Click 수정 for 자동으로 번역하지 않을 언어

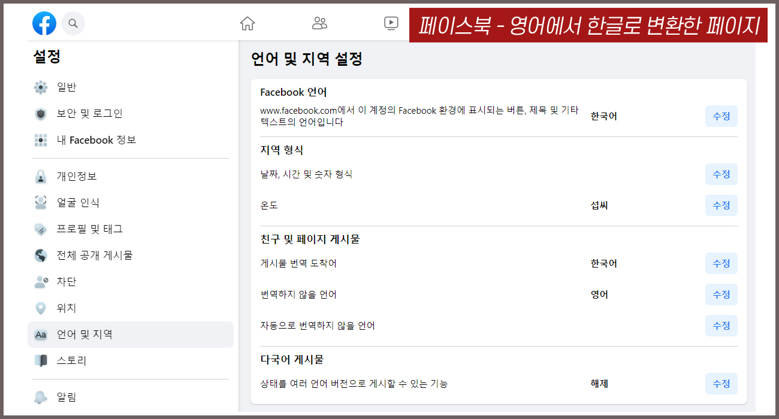coord(721,326)
